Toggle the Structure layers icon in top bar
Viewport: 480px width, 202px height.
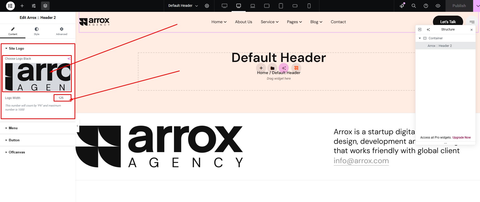click(45, 6)
